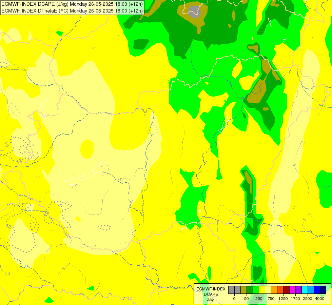Viewport: 332px width, 305px height.
Task: Click the gray swatch right of the 0 tick
Action: (x=238, y=290)
